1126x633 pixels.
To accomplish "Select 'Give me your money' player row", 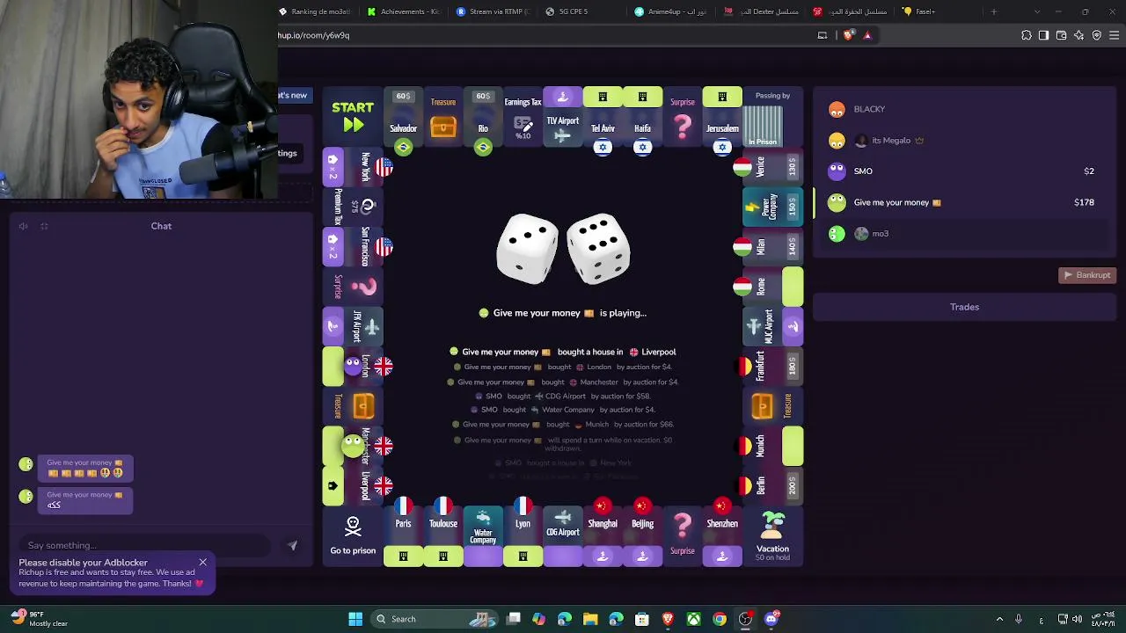I will pos(964,202).
